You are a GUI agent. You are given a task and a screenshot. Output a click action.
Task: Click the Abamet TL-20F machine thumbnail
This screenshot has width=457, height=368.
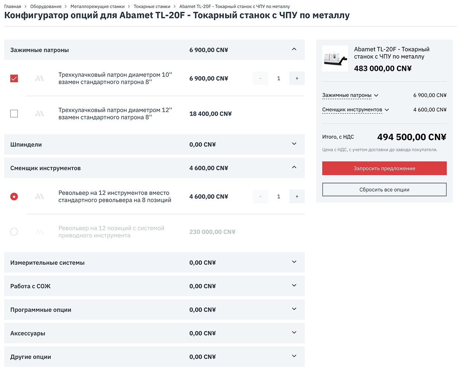(335, 59)
